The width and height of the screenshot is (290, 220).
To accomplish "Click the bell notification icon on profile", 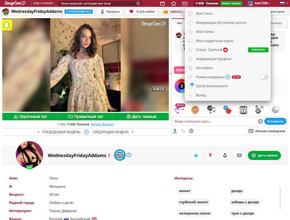I will 225,155.
